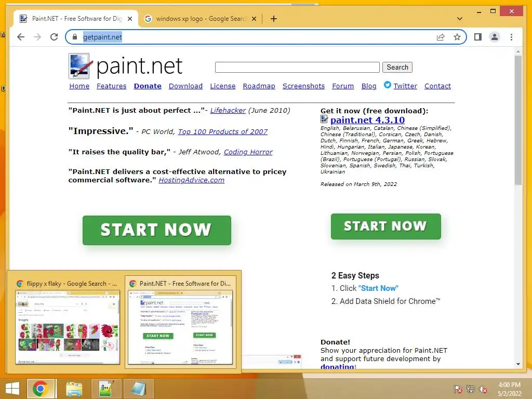Viewport: 532px width, 399px height.
Task: Open the Download link
Action: (x=185, y=86)
